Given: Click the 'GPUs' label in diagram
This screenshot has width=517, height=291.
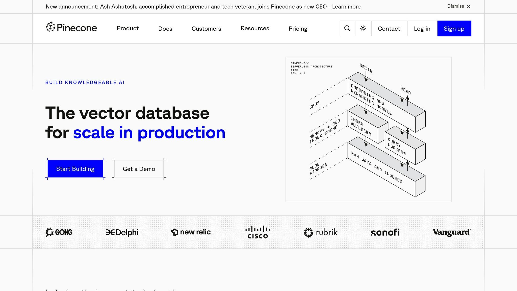Looking at the screenshot, I should pos(314,105).
